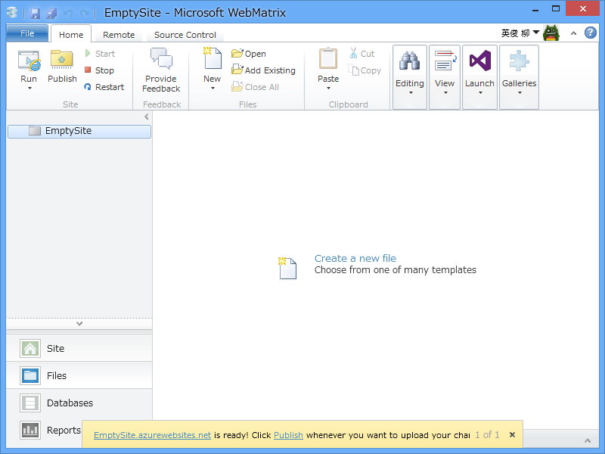The image size is (605, 454).
Task: Collapse the ribbon with the caret
Action: pos(574,33)
